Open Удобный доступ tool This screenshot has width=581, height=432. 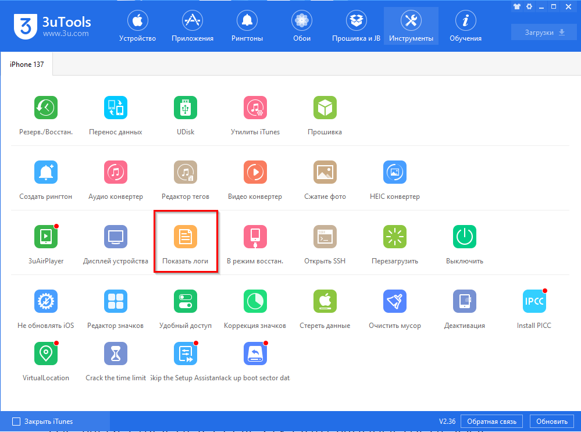coord(186,301)
